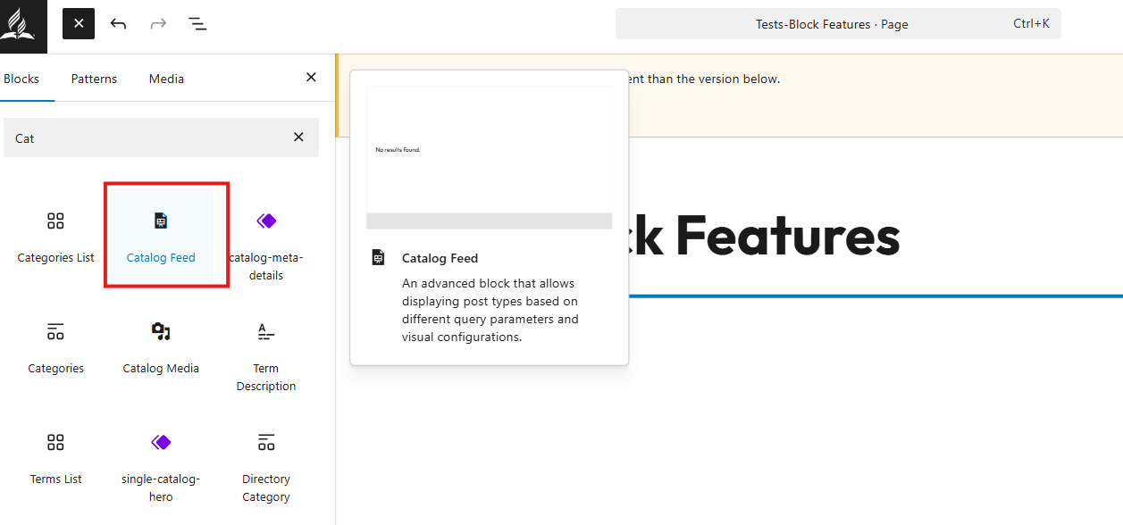Open the document overview list
1123x525 pixels.
pos(197,23)
